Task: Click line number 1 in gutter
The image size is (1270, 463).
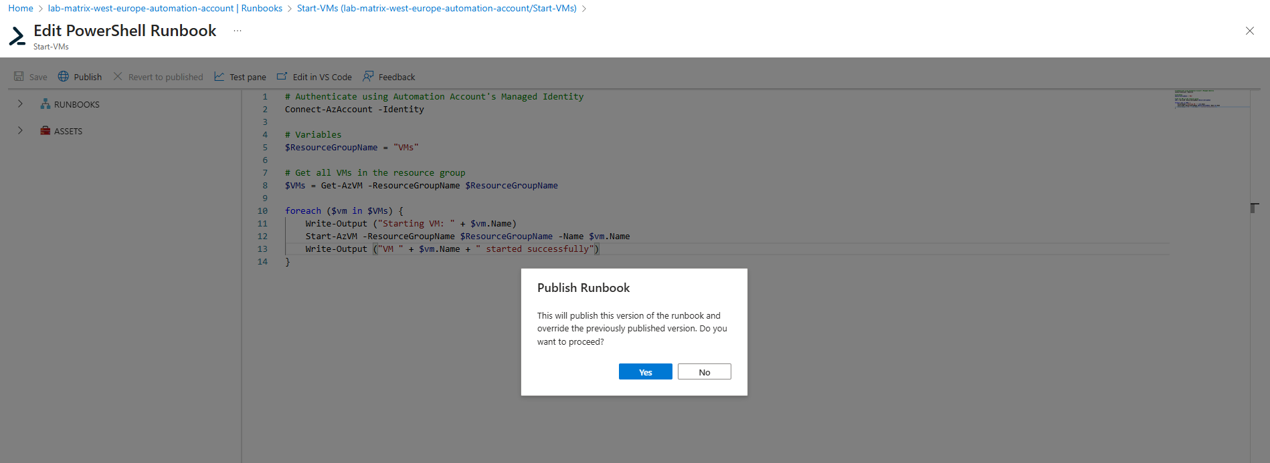Action: [265, 96]
